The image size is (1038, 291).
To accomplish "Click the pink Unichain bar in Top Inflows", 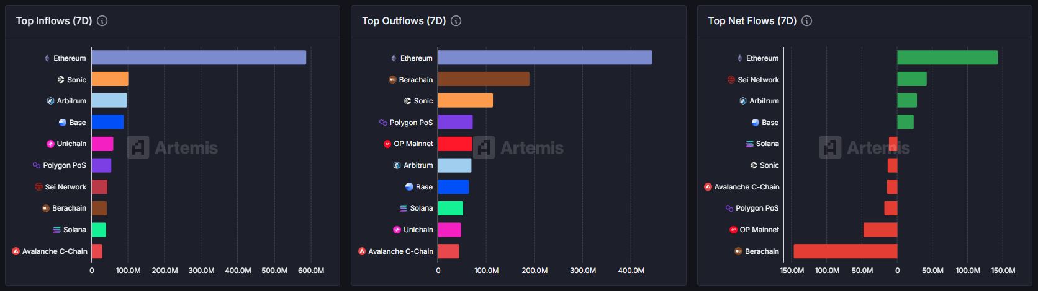I will coord(102,144).
